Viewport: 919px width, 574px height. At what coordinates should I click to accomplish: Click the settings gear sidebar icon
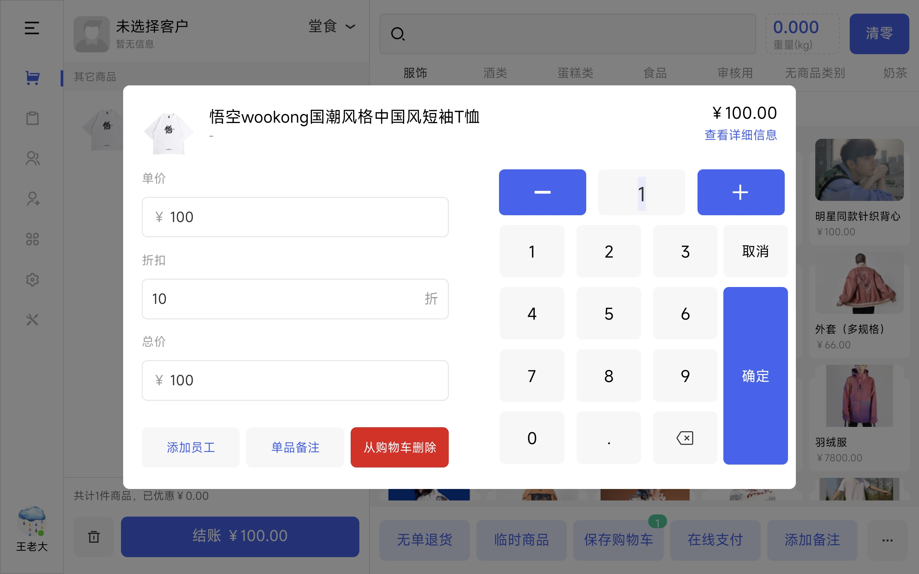[32, 280]
